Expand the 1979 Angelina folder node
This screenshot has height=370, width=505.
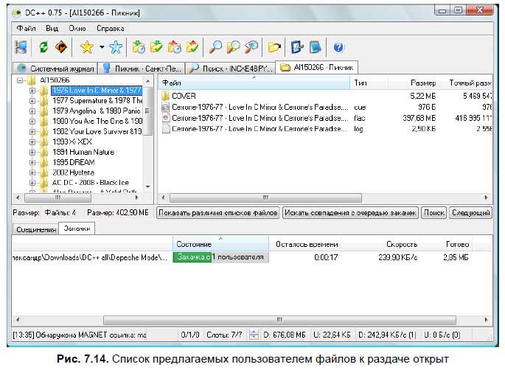[32, 111]
